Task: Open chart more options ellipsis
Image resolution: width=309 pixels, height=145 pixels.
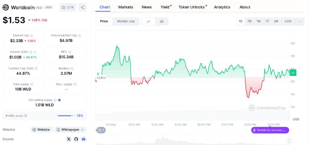Action: point(300,21)
